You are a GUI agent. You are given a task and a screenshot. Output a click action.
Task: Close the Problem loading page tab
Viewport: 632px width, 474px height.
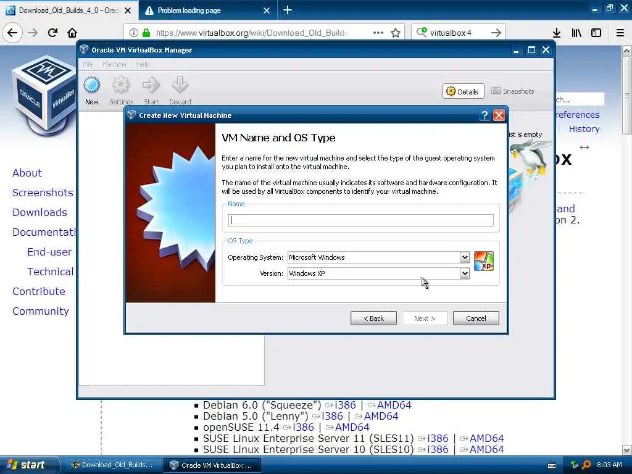[267, 10]
